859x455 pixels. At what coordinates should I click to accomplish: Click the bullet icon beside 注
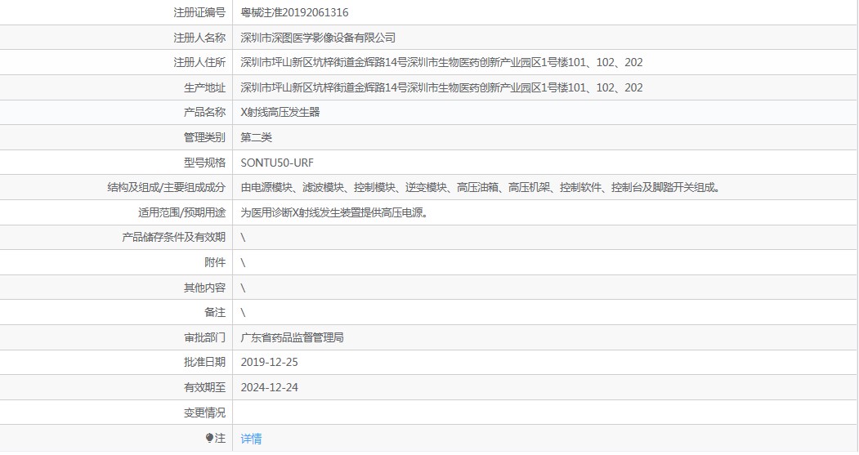(x=209, y=439)
